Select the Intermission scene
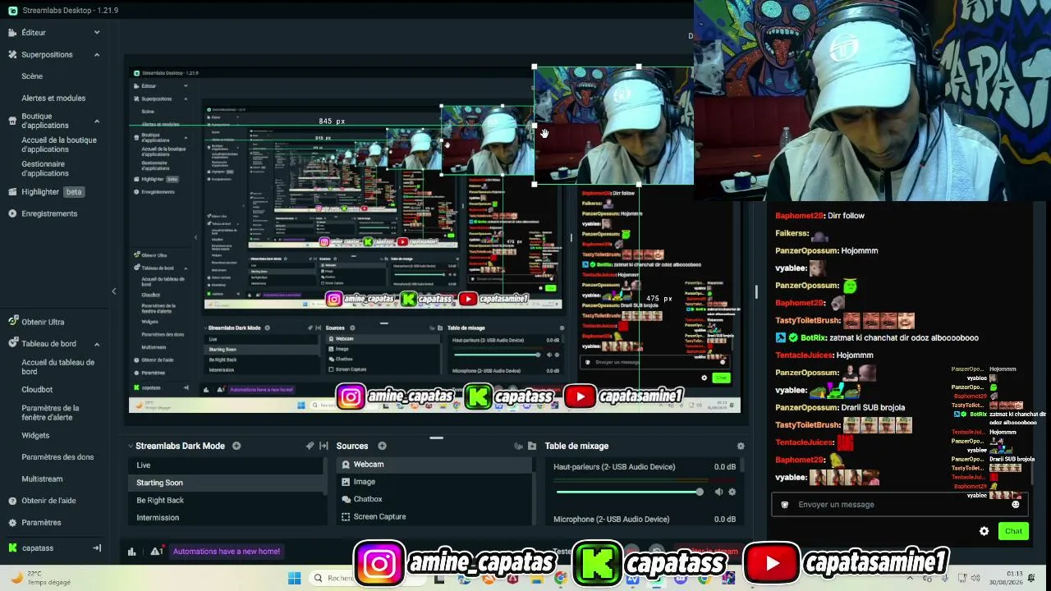The height and width of the screenshot is (591, 1051). pyautogui.click(x=227, y=517)
